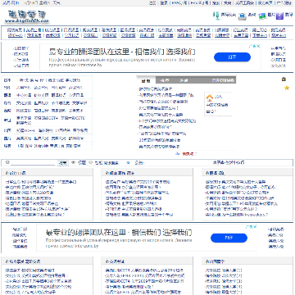The image size is (295, 295).
Task: Open lower ad headline 最专业的翻译团队在这里
Action: point(119,233)
